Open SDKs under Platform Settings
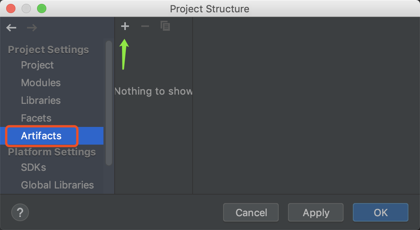The width and height of the screenshot is (420, 230). pos(34,167)
